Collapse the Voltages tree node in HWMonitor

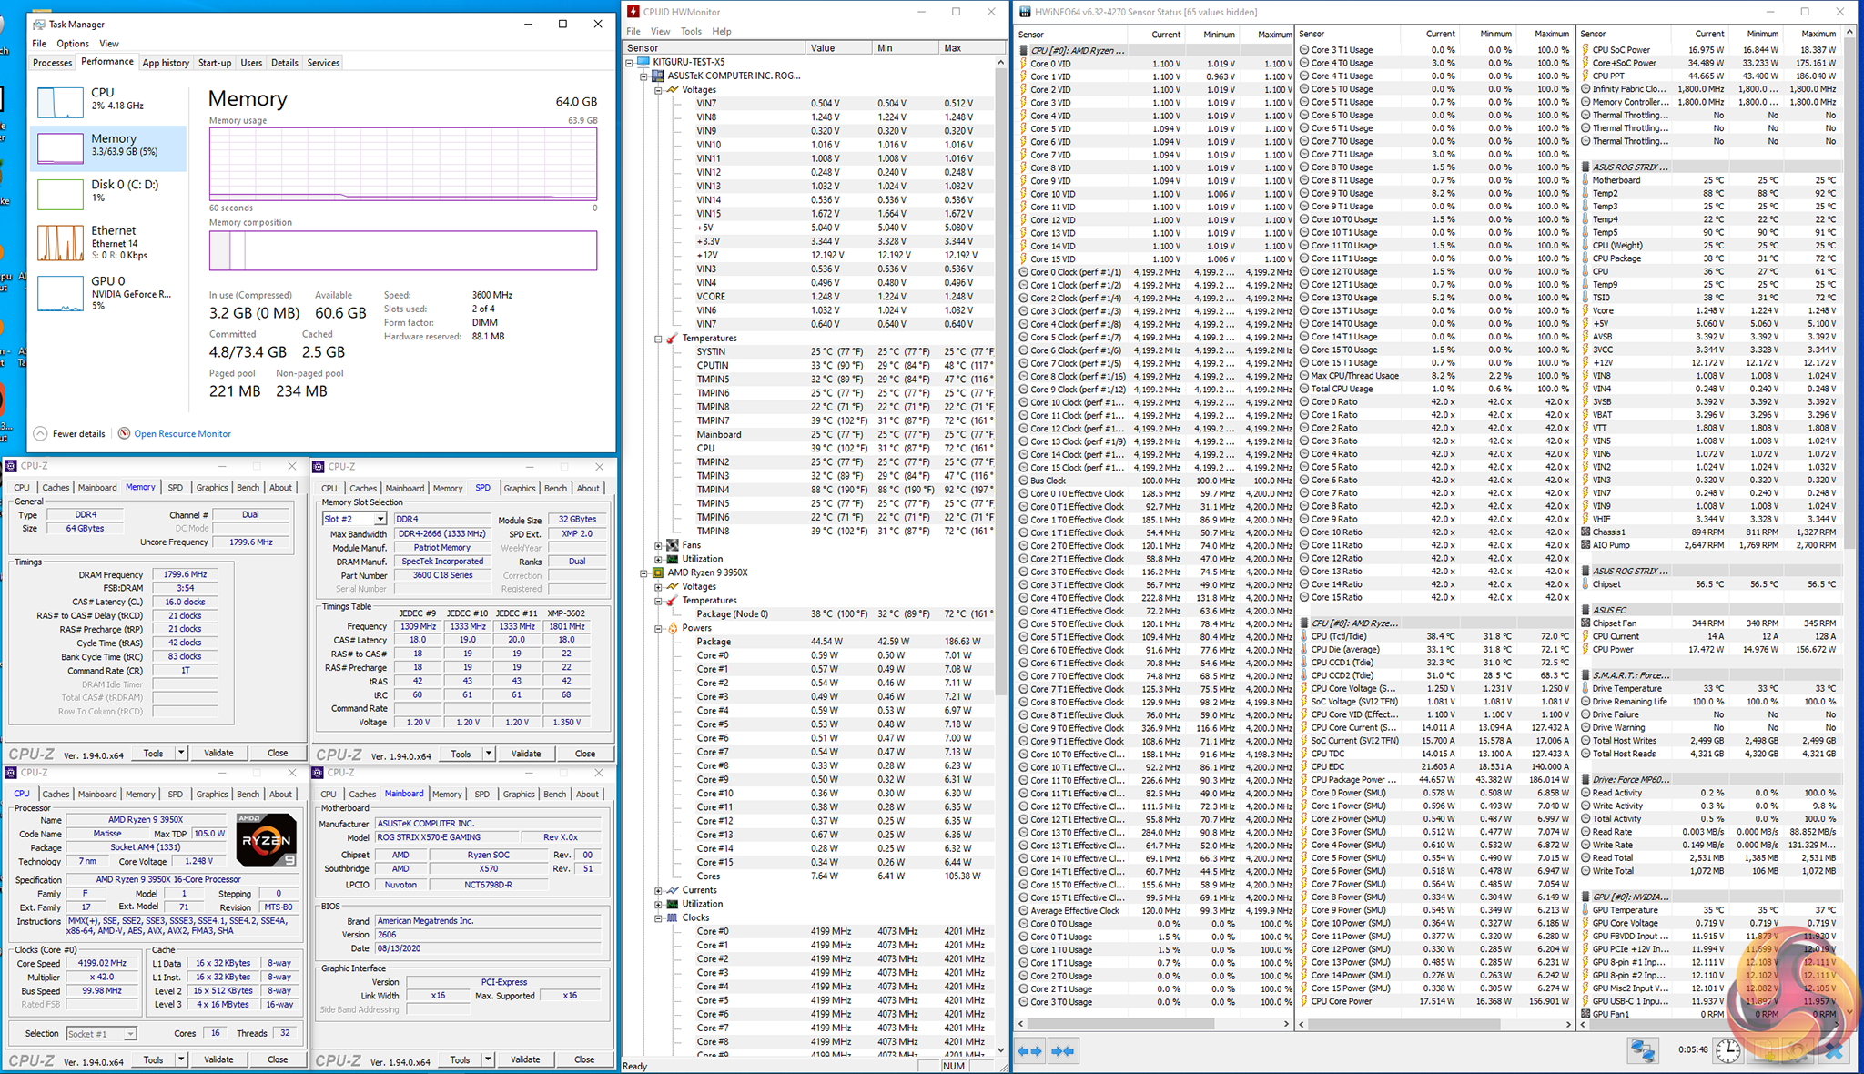(x=658, y=90)
